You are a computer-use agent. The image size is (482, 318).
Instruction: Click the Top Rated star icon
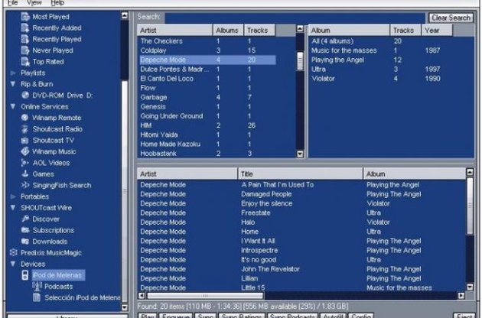25,61
